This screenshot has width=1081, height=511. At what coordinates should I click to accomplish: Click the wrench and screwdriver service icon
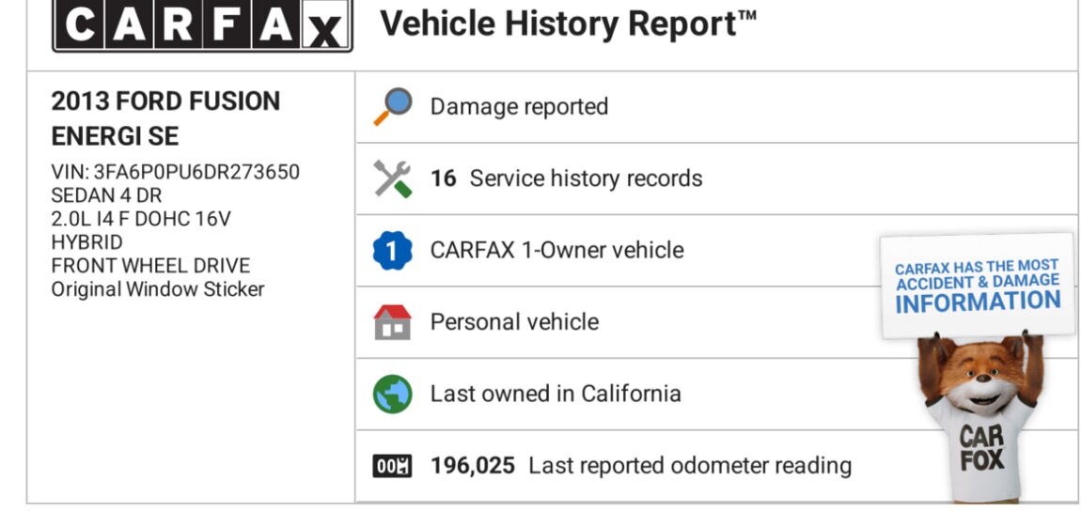392,178
